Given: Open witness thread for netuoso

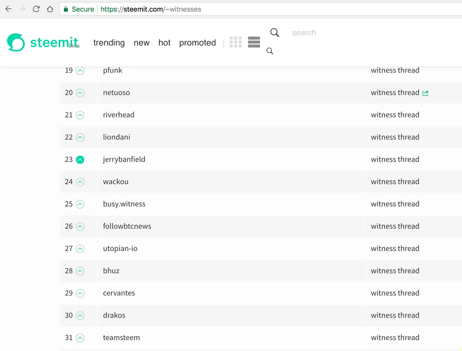Looking at the screenshot, I should (395, 93).
